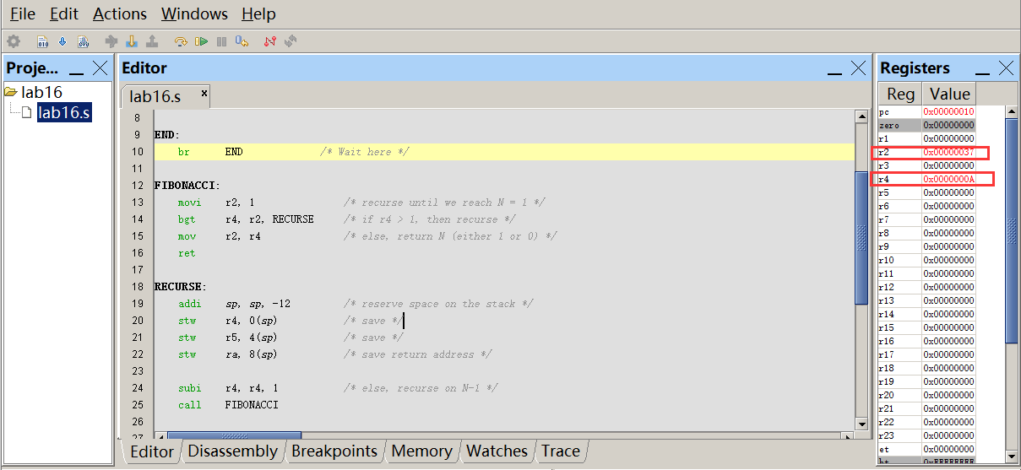This screenshot has height=470, width=1021.
Task: Switch to the Disassembly tab
Action: click(x=232, y=451)
